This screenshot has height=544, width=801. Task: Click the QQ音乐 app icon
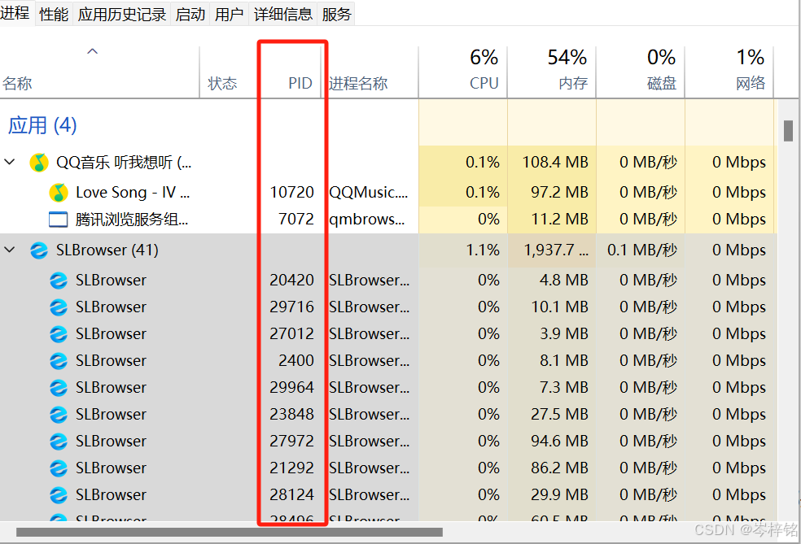39,163
